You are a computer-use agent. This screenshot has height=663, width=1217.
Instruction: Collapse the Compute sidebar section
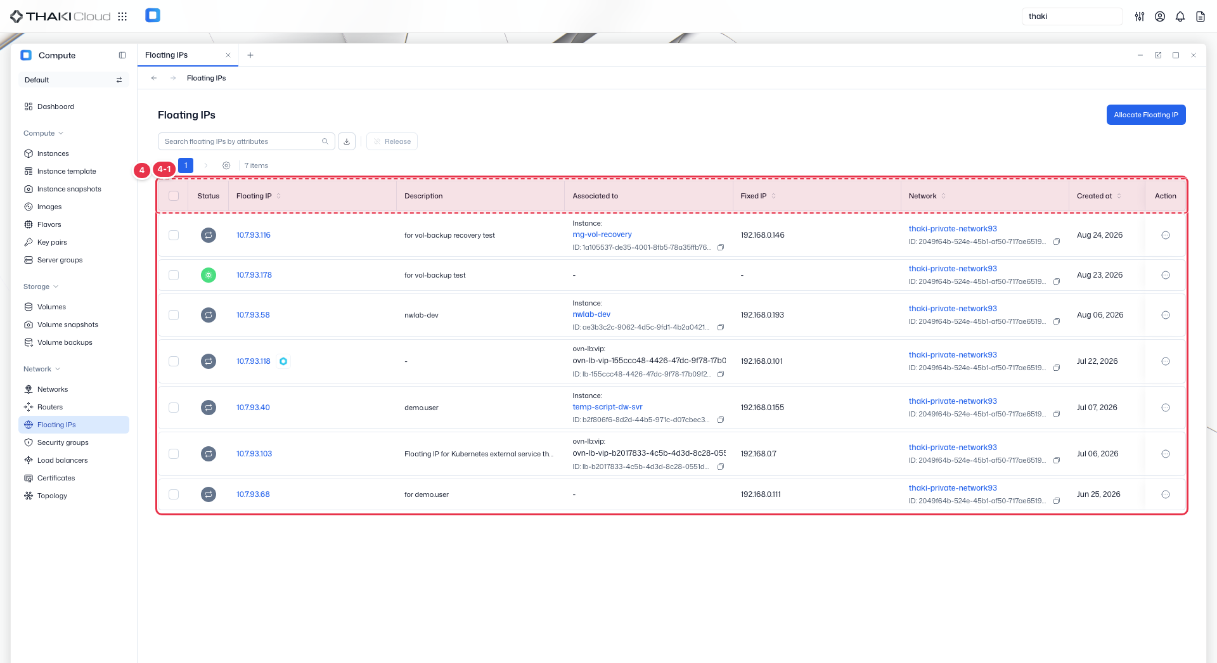click(x=43, y=133)
